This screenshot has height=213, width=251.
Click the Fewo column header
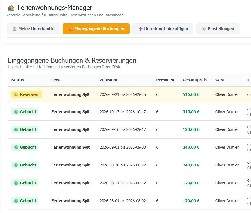tap(56, 80)
